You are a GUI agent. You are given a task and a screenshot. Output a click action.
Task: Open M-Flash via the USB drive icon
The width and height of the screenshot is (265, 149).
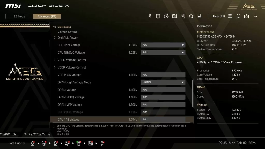pyautogui.click(x=150, y=16)
